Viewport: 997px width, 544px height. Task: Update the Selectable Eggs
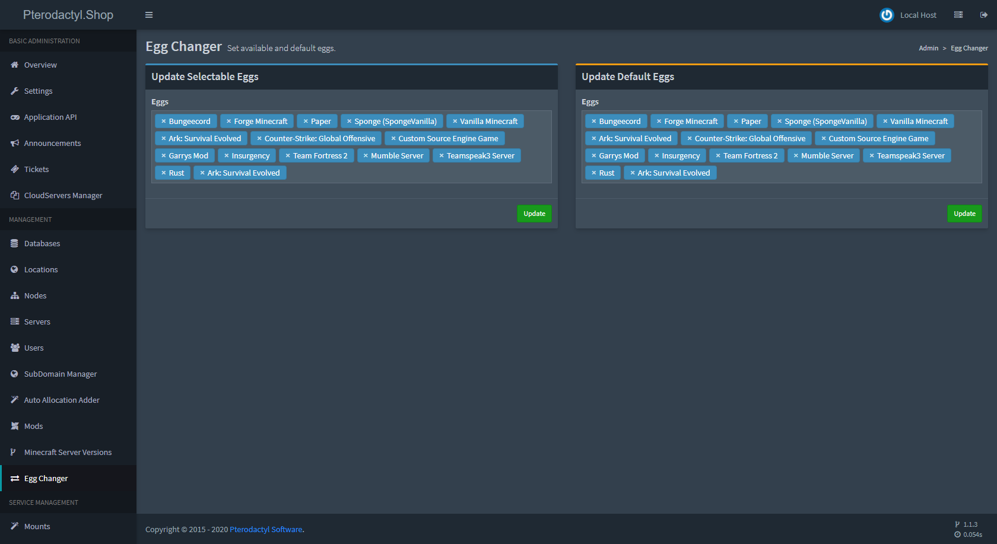pyautogui.click(x=534, y=214)
